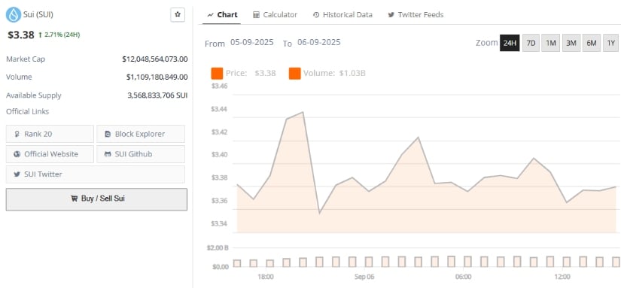Click the Buy / Sell Sui button
621x288 pixels.
[x=96, y=199]
